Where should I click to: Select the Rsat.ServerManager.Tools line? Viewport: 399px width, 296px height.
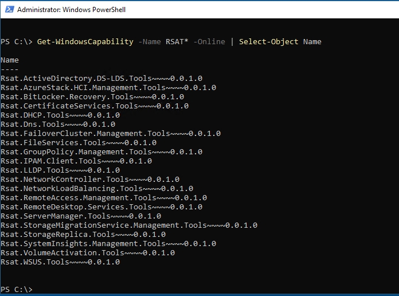coord(81,216)
